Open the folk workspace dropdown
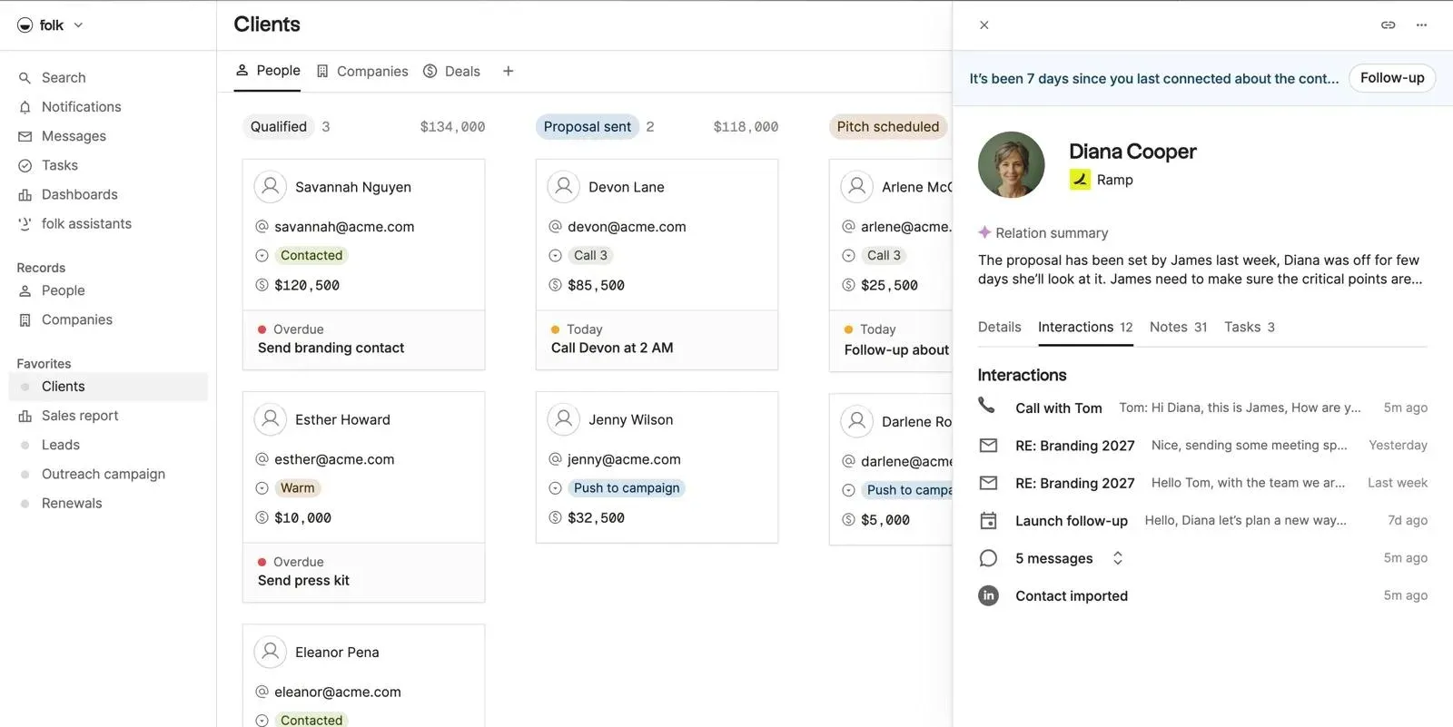 coord(51,25)
